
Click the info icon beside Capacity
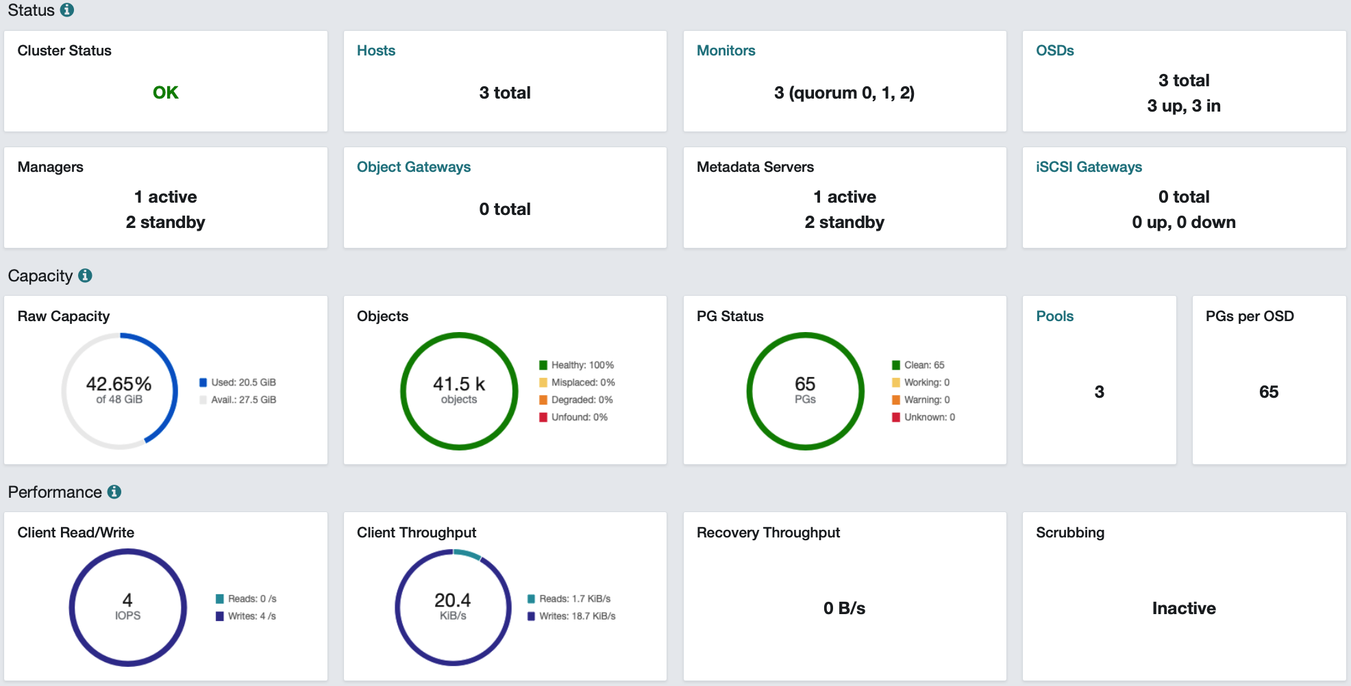[x=85, y=275]
